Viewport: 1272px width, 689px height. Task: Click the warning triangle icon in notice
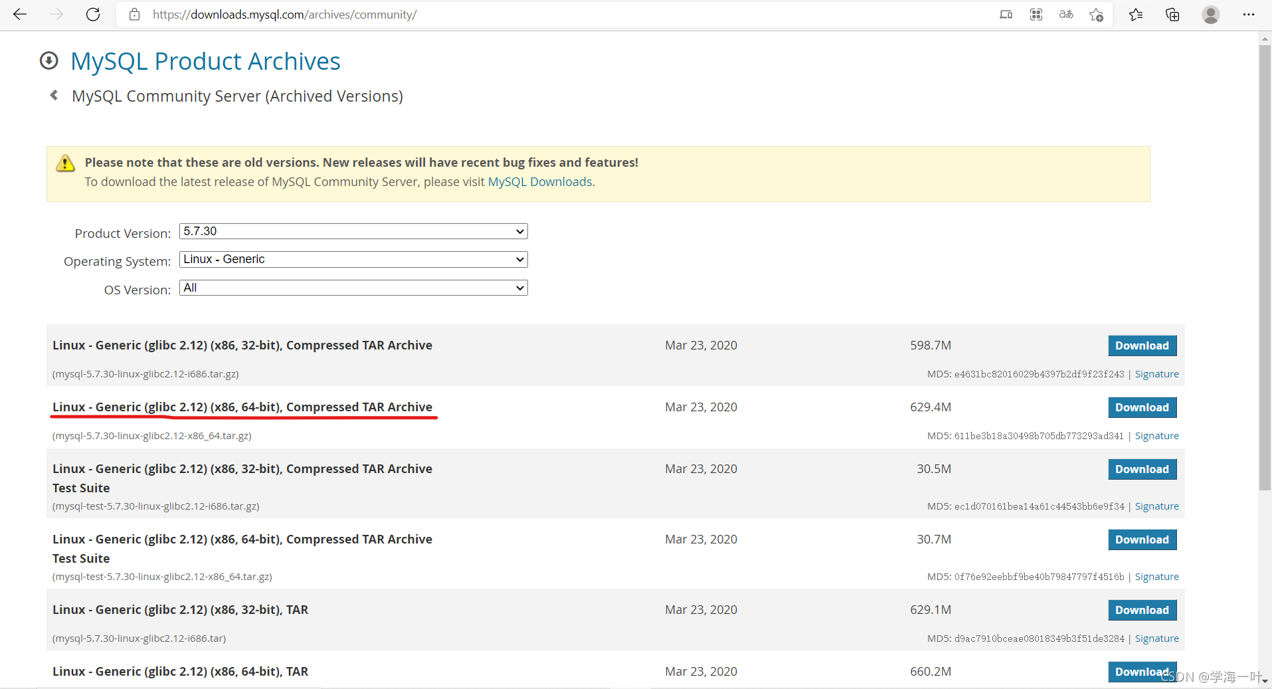click(65, 163)
